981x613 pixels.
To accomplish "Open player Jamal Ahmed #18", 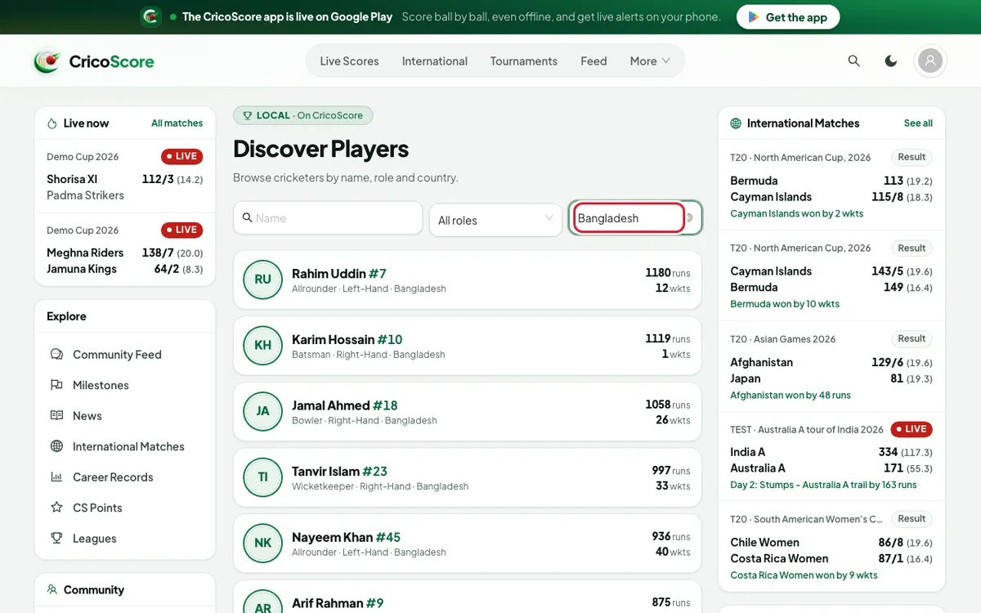I will point(468,411).
